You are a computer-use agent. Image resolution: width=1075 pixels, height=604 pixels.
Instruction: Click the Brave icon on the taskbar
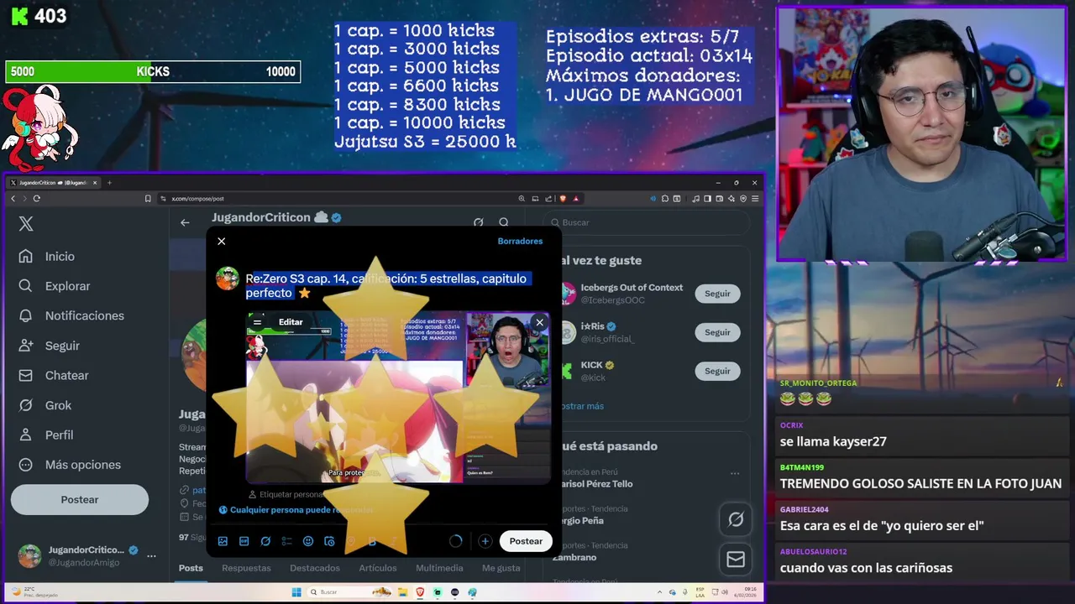coord(420,592)
